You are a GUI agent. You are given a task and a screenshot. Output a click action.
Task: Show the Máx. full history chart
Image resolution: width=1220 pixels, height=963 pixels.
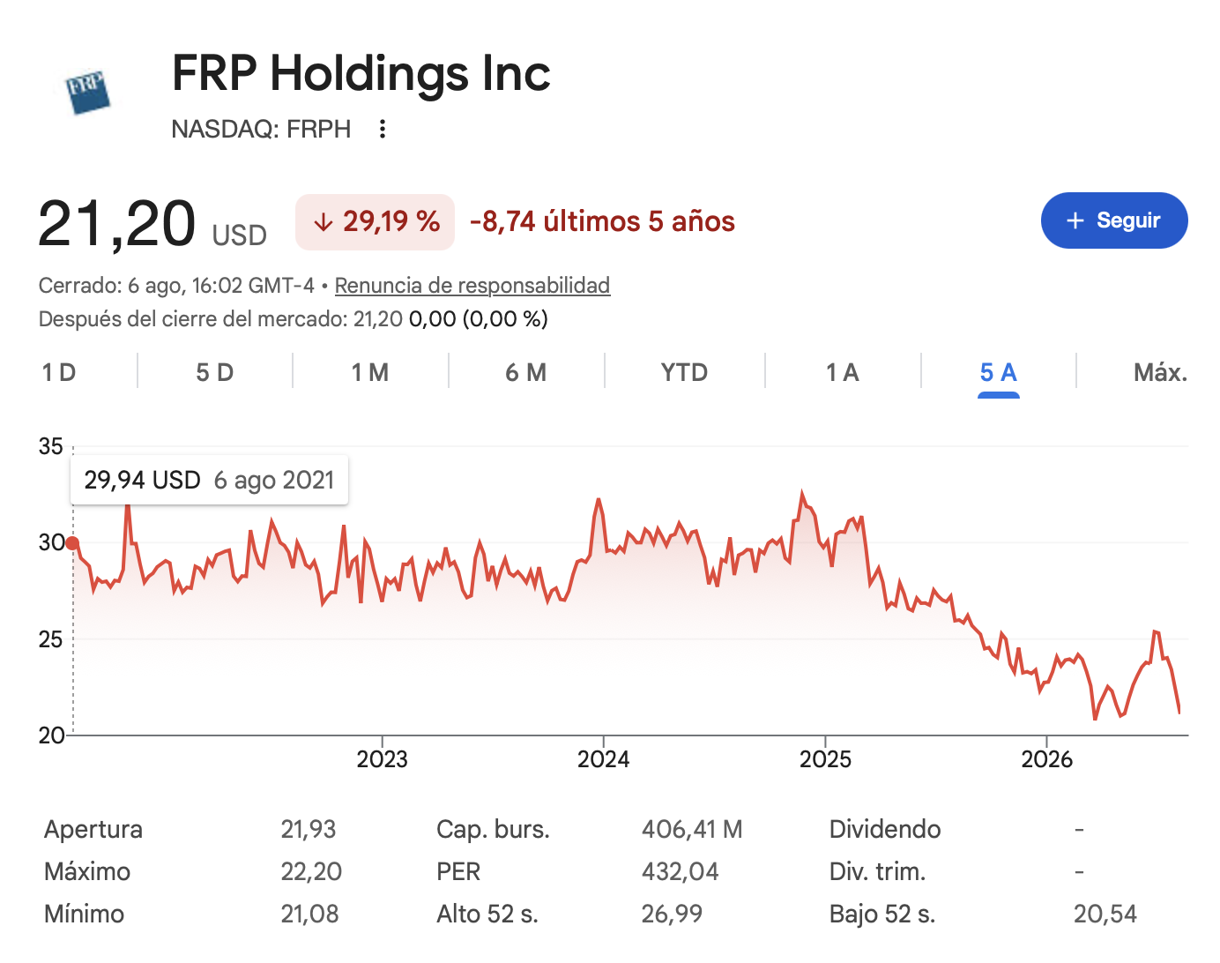1160,372
